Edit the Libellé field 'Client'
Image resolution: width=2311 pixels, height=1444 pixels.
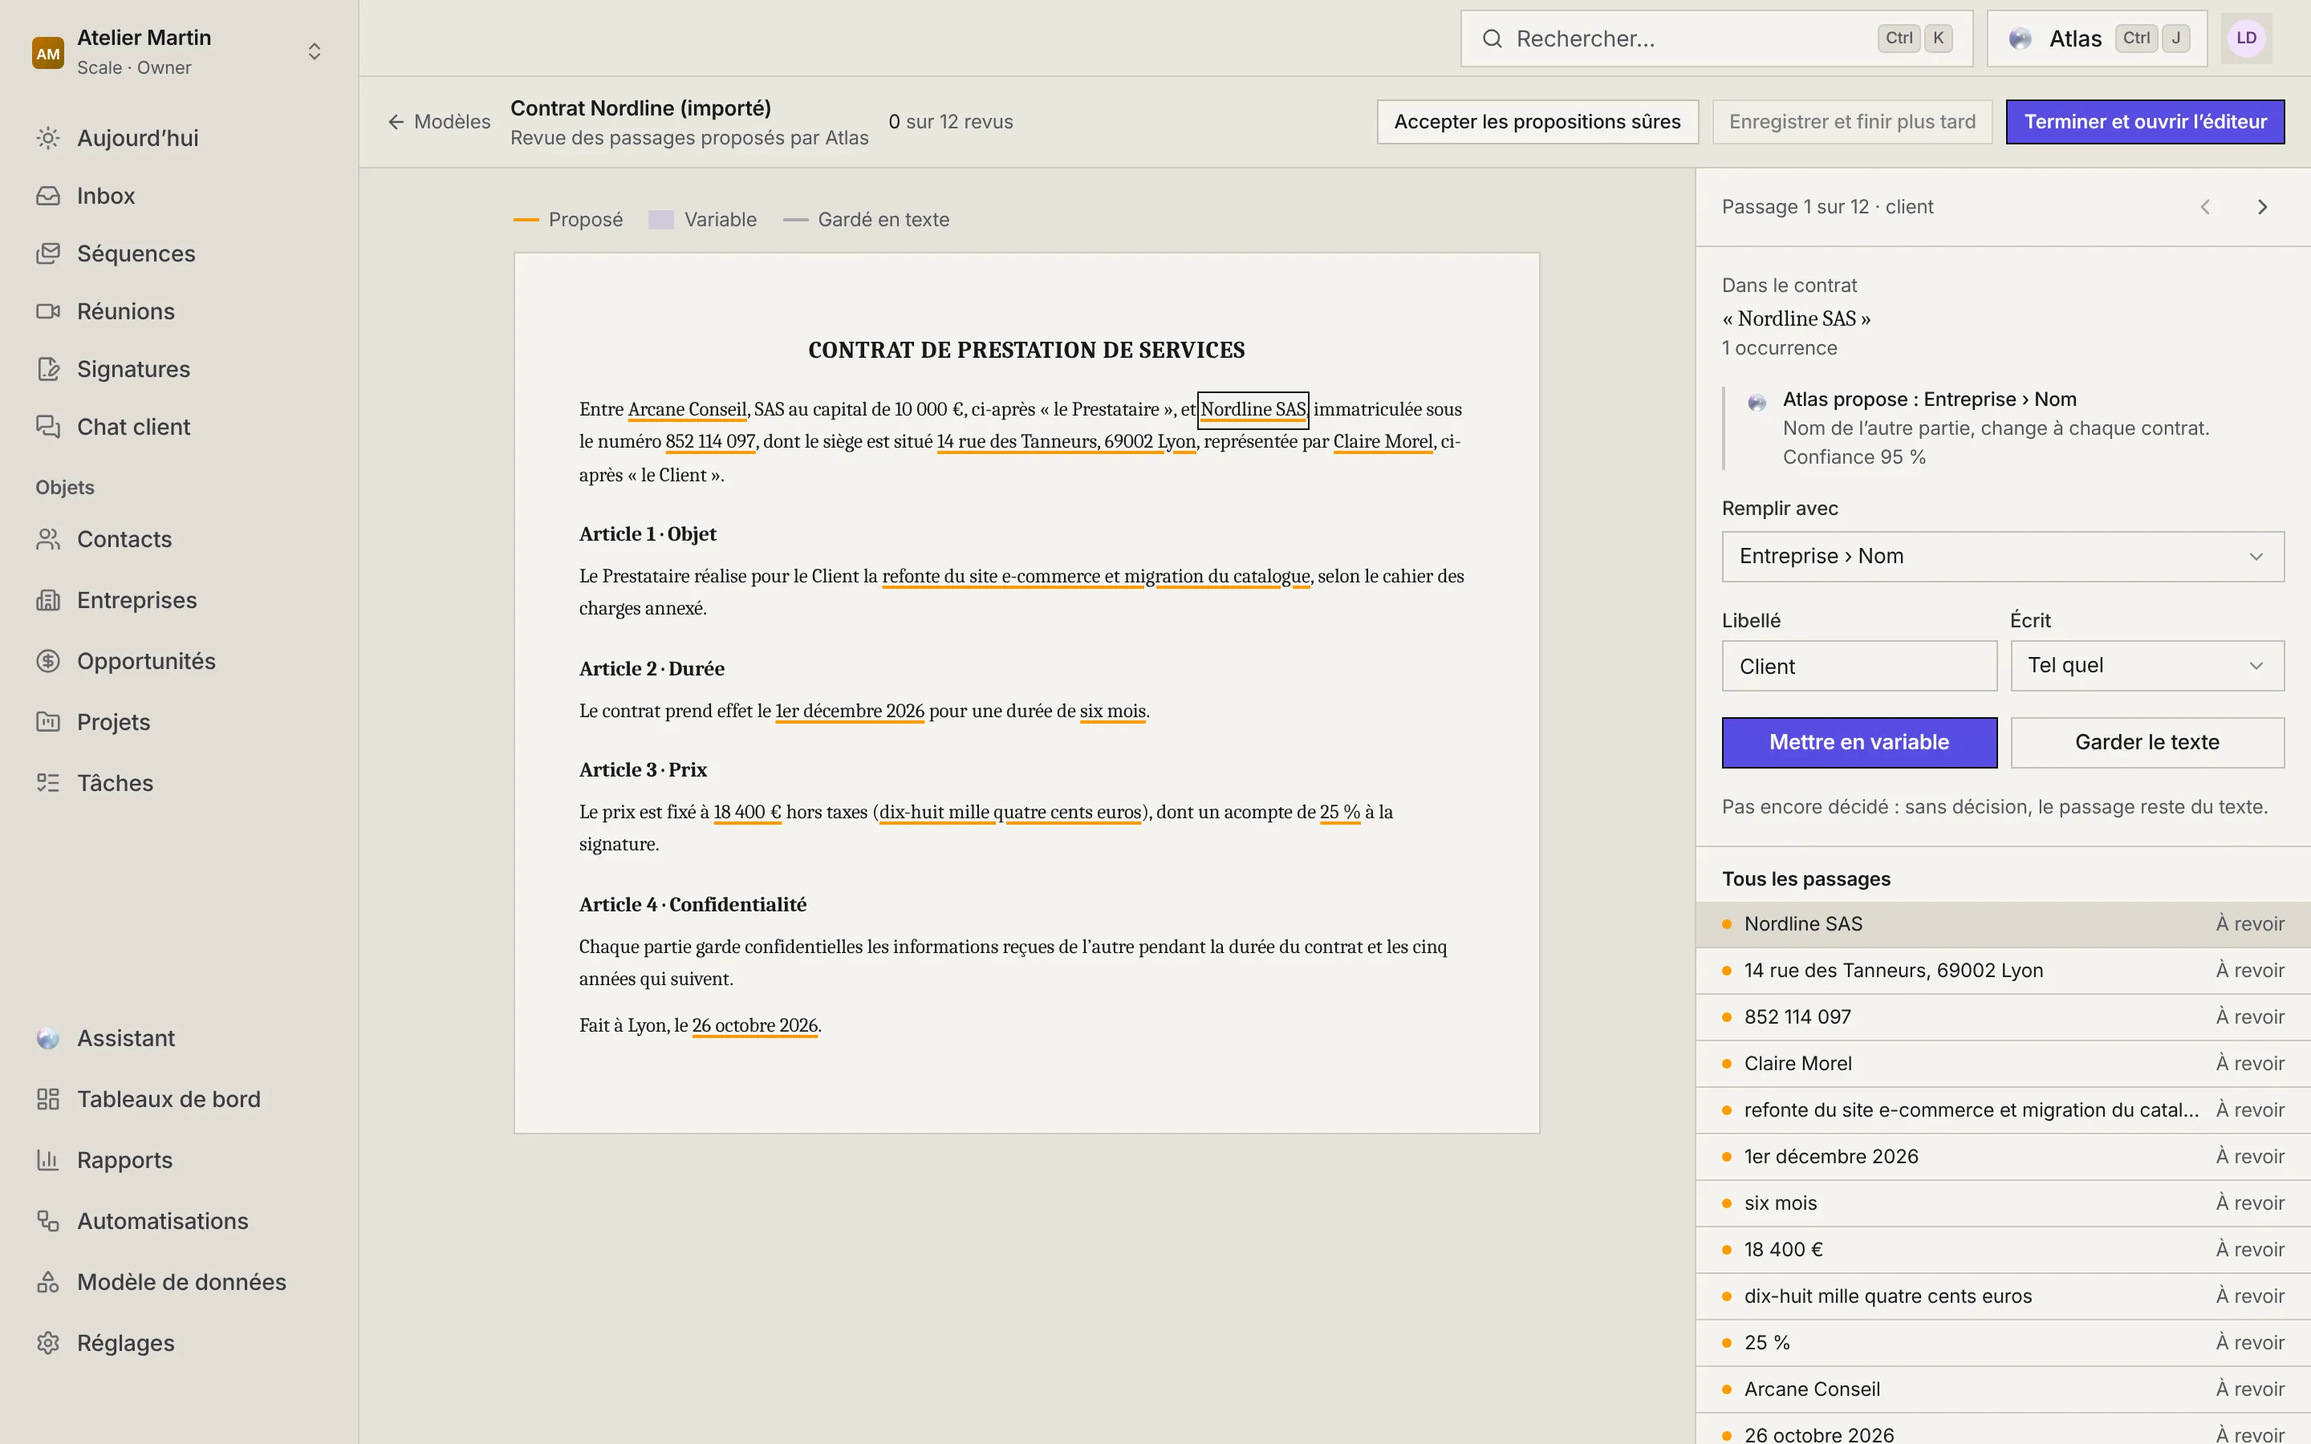[1858, 666]
